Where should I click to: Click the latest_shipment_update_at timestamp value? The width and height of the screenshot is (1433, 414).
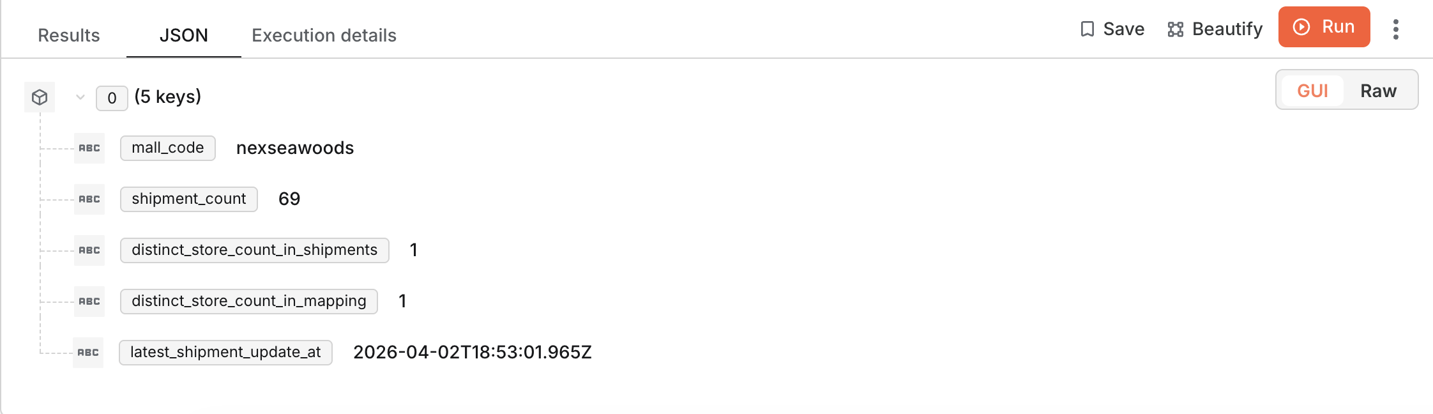click(473, 352)
